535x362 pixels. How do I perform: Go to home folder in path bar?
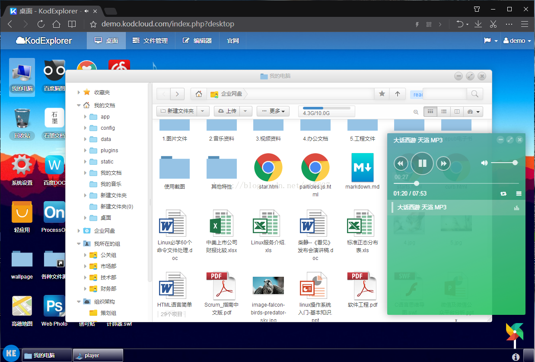pyautogui.click(x=198, y=94)
